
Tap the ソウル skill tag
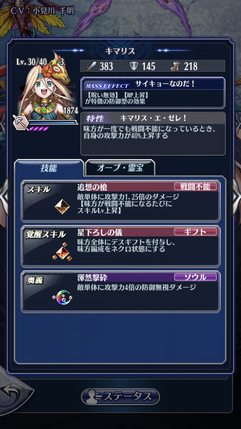[x=195, y=277]
